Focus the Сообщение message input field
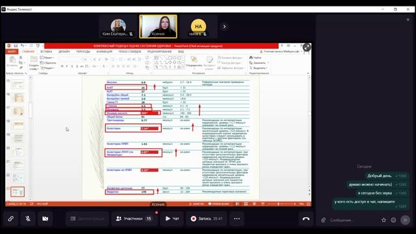 [x=353, y=220]
